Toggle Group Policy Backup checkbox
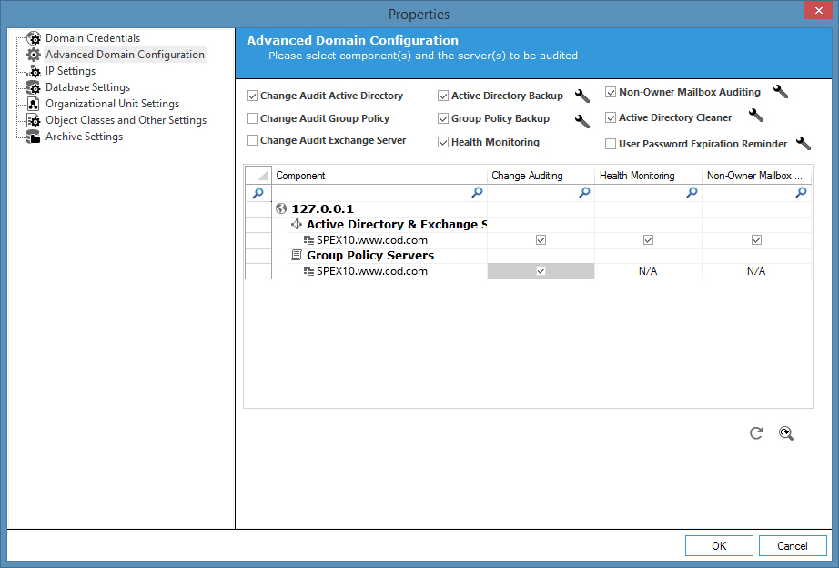This screenshot has height=568, width=839. pos(443,118)
